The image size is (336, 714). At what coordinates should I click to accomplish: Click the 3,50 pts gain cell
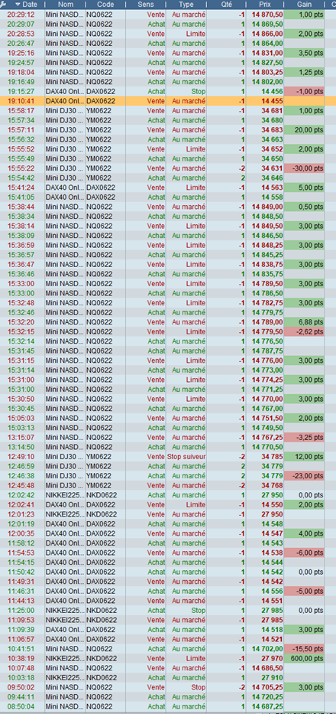click(304, 53)
